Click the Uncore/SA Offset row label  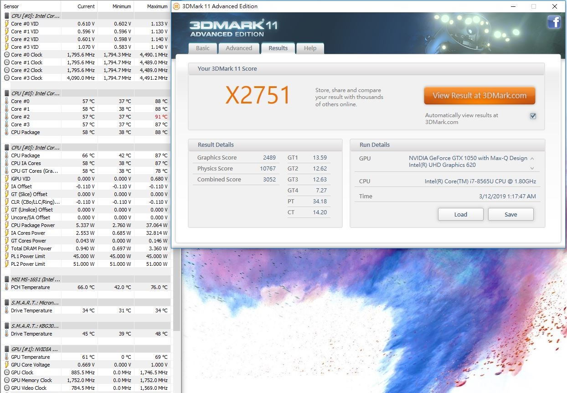point(31,217)
